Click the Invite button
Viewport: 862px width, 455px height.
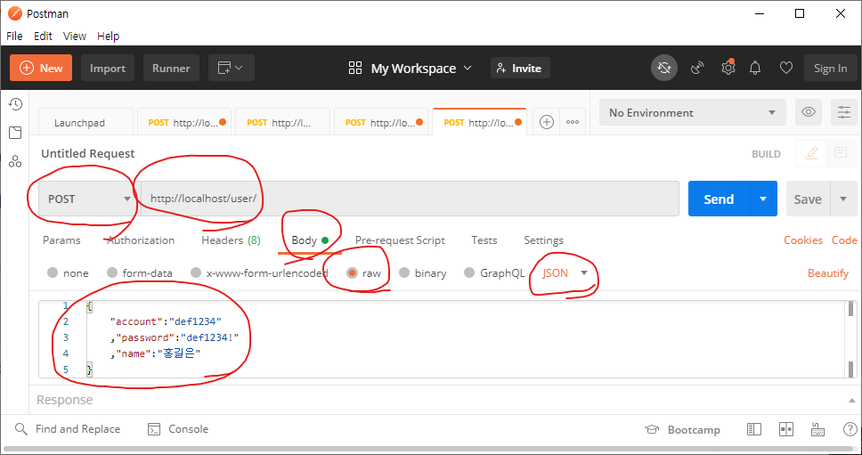point(520,69)
